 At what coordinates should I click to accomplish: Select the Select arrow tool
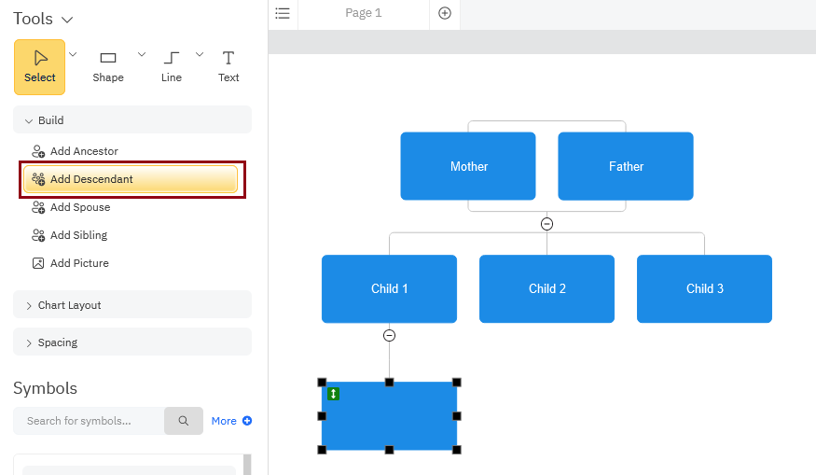pyautogui.click(x=39, y=66)
